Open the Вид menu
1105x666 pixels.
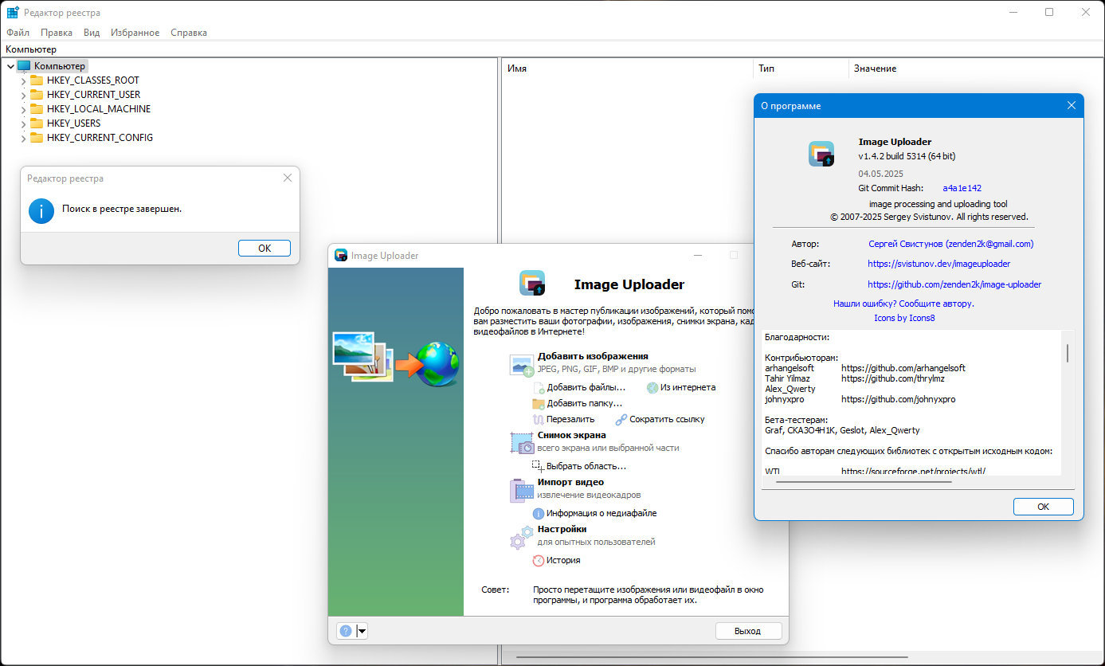92,33
